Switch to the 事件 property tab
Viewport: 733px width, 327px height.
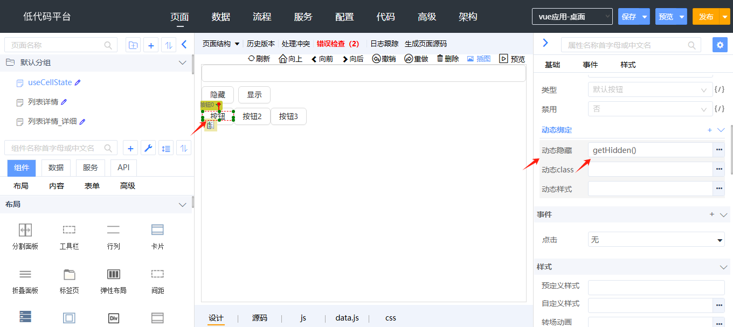click(x=590, y=65)
